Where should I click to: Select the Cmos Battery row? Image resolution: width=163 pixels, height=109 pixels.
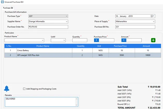point(43,50)
